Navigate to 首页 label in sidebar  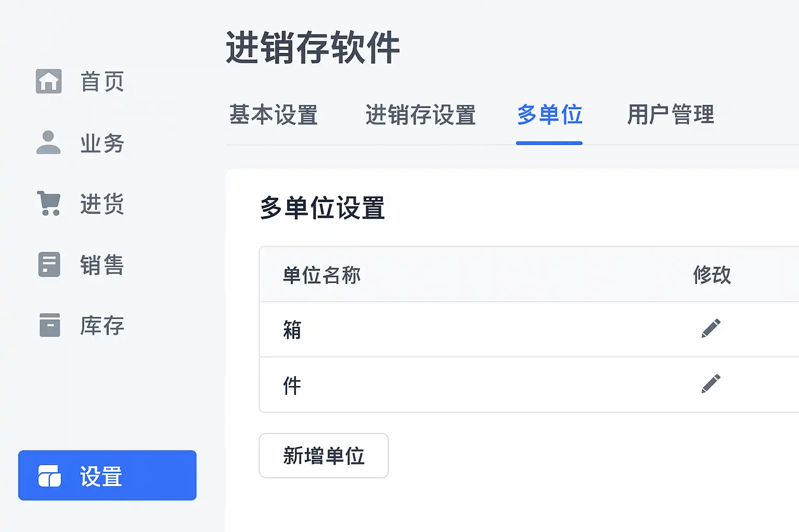[x=102, y=82]
